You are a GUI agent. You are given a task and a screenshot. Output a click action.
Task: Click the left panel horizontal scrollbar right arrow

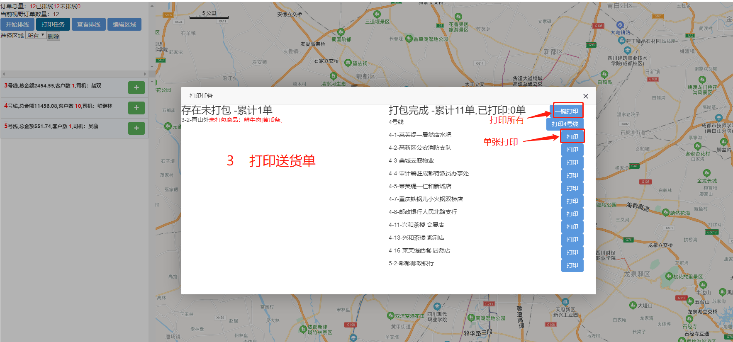coord(145,74)
